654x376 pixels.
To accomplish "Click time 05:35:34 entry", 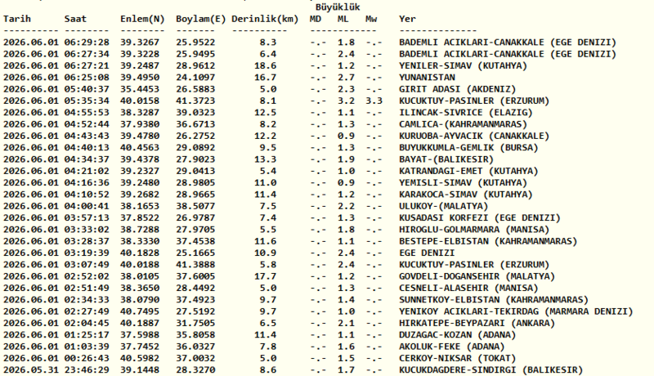I will pyautogui.click(x=87, y=101).
